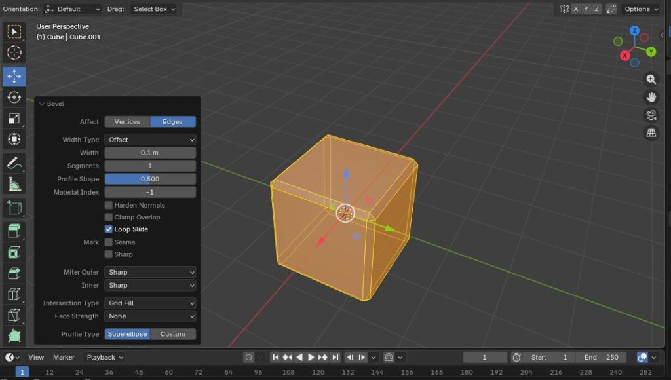The height and width of the screenshot is (380, 671).
Task: Switch Profile Type to Custom
Action: [173, 334]
